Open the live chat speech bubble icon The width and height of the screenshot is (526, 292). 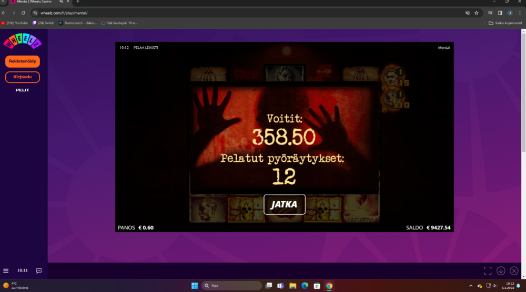coord(39,270)
